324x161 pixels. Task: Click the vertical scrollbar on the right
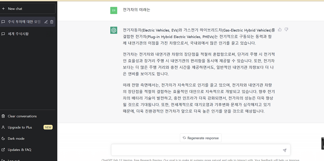pos(322,143)
